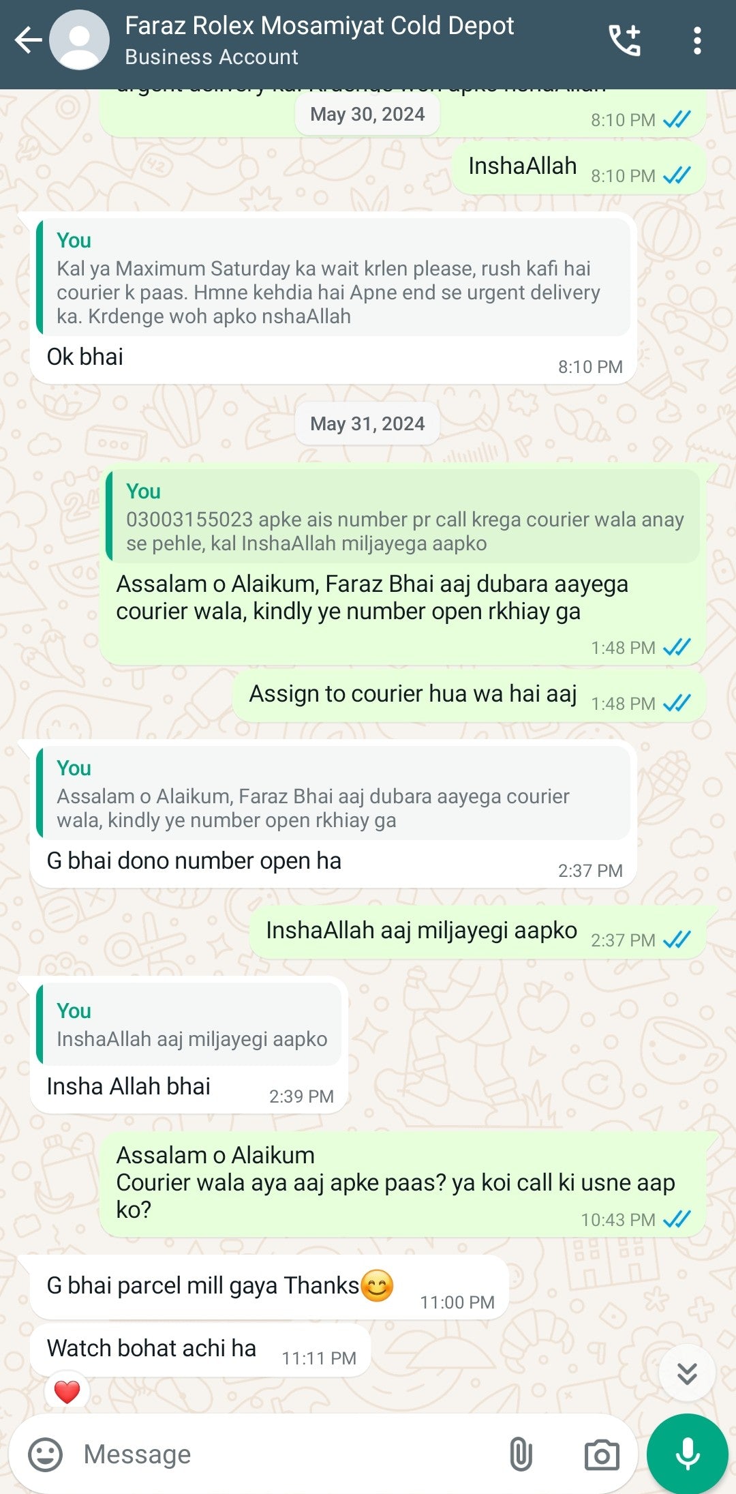This screenshot has height=1494, width=736.
Task: Tap quoted 'InshaAllah aaj miljayegi aapko' reply
Action: point(188,1024)
